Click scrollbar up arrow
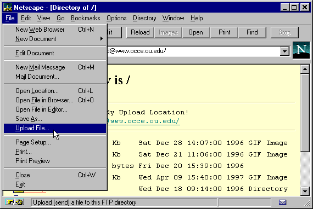This screenshot has width=313, height=209. click(305, 69)
